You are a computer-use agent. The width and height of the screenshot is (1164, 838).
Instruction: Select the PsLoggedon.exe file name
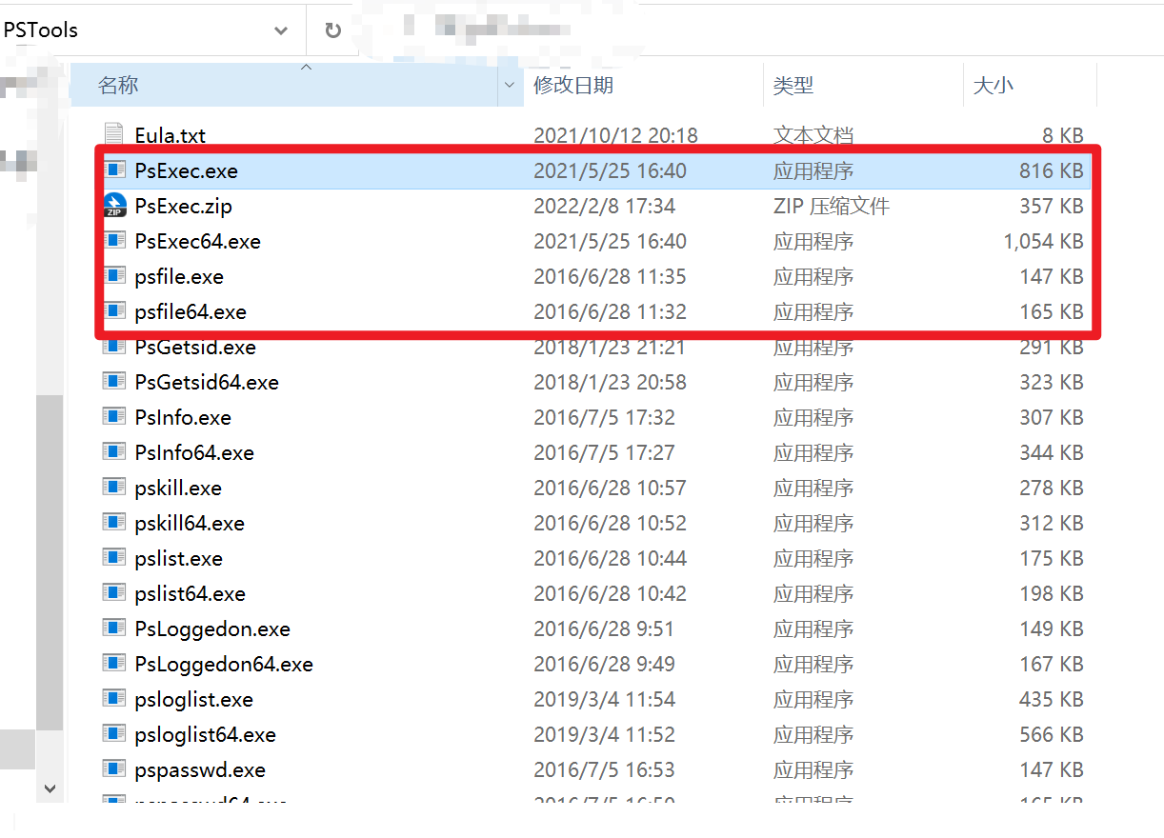click(212, 628)
